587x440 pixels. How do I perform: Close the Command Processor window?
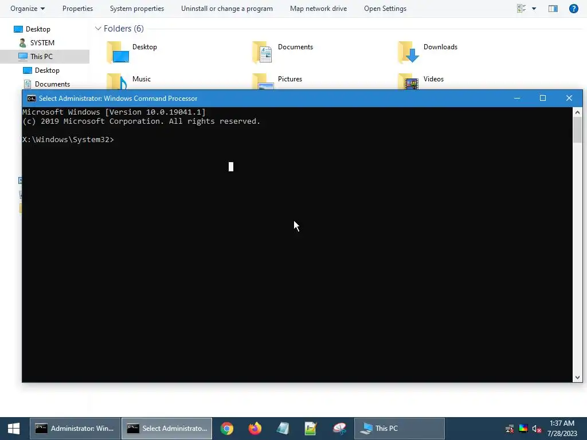[569, 98]
